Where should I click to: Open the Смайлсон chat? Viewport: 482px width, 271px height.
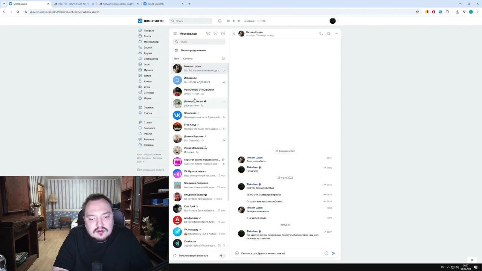[199, 244]
